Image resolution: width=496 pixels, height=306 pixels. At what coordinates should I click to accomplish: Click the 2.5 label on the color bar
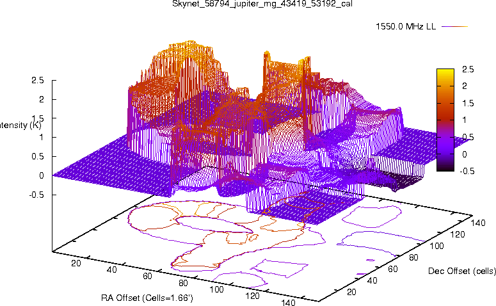click(468, 69)
